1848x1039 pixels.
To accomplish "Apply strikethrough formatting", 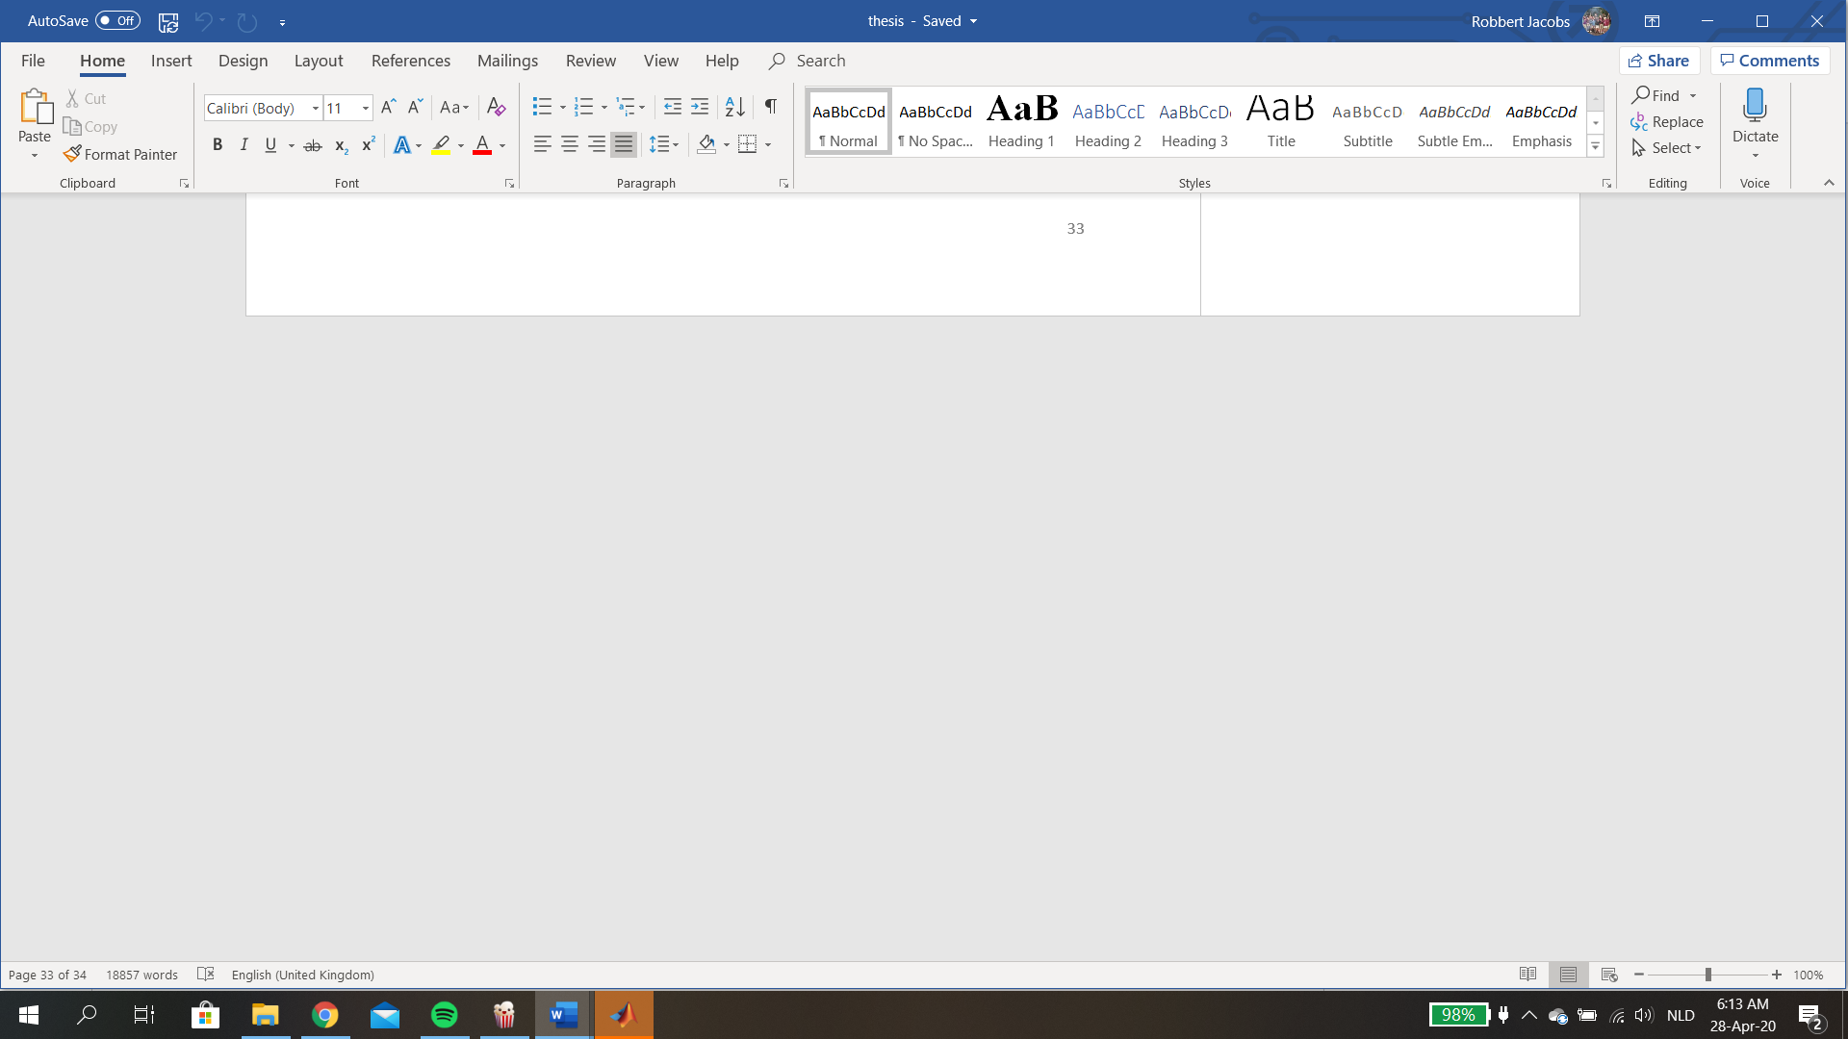I will click(313, 145).
